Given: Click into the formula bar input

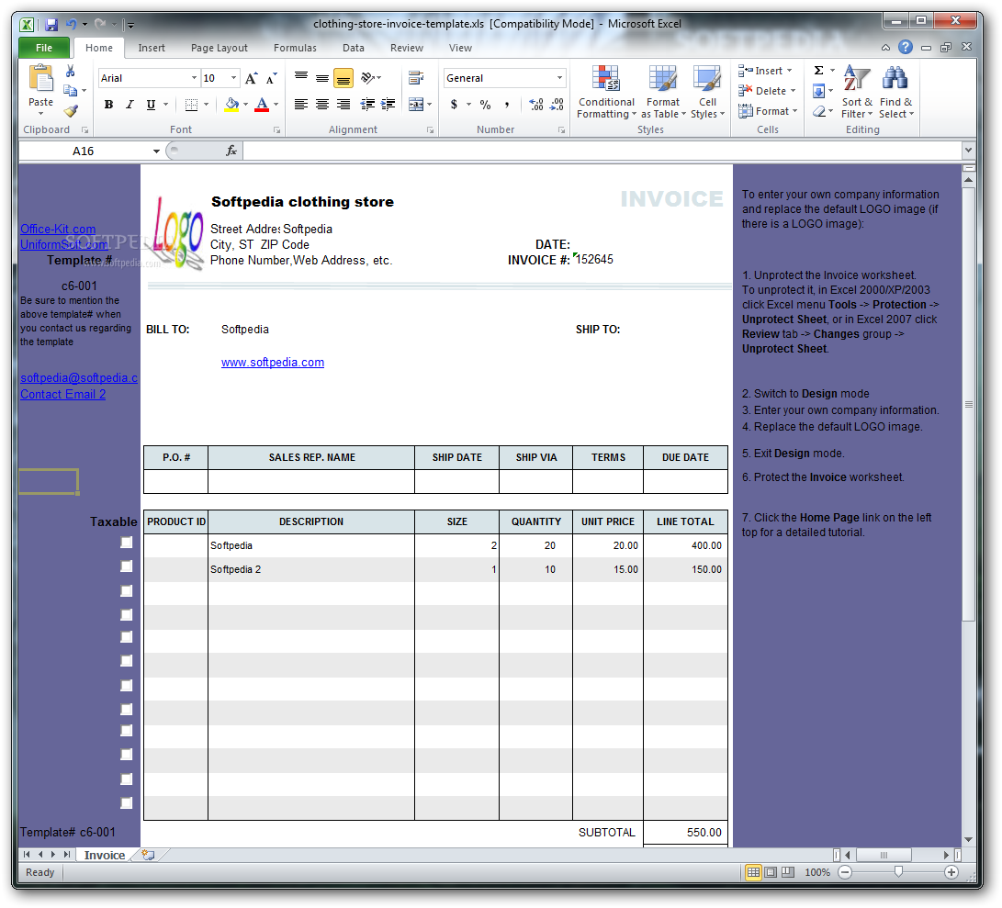Looking at the screenshot, I should pyautogui.click(x=602, y=151).
